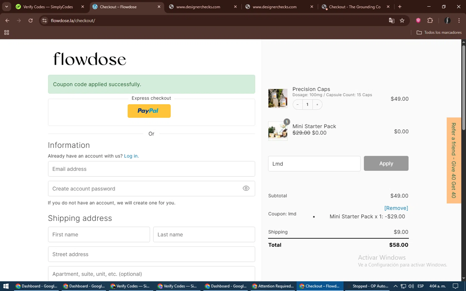Open the apps grid in bookmarks bar
This screenshot has width=466, height=291.
[7, 33]
